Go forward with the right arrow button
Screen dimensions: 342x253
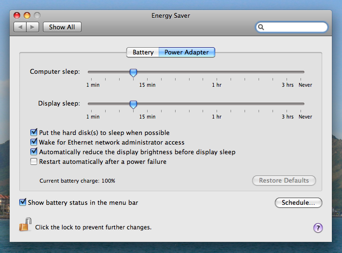point(33,27)
